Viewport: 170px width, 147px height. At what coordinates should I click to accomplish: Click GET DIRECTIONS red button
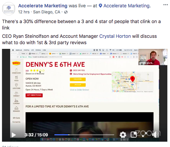tap(34, 95)
